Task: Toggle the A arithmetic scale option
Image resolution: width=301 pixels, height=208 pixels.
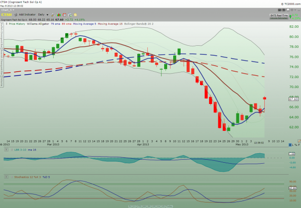Action: (290, 145)
